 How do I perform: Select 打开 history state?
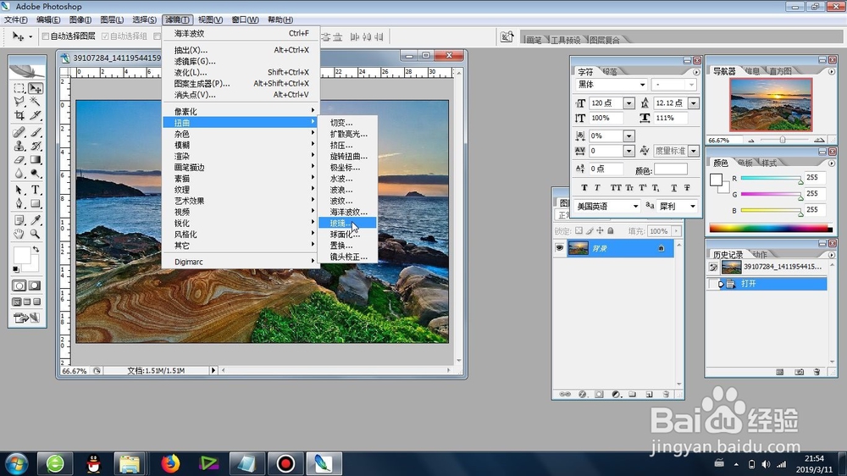point(767,284)
